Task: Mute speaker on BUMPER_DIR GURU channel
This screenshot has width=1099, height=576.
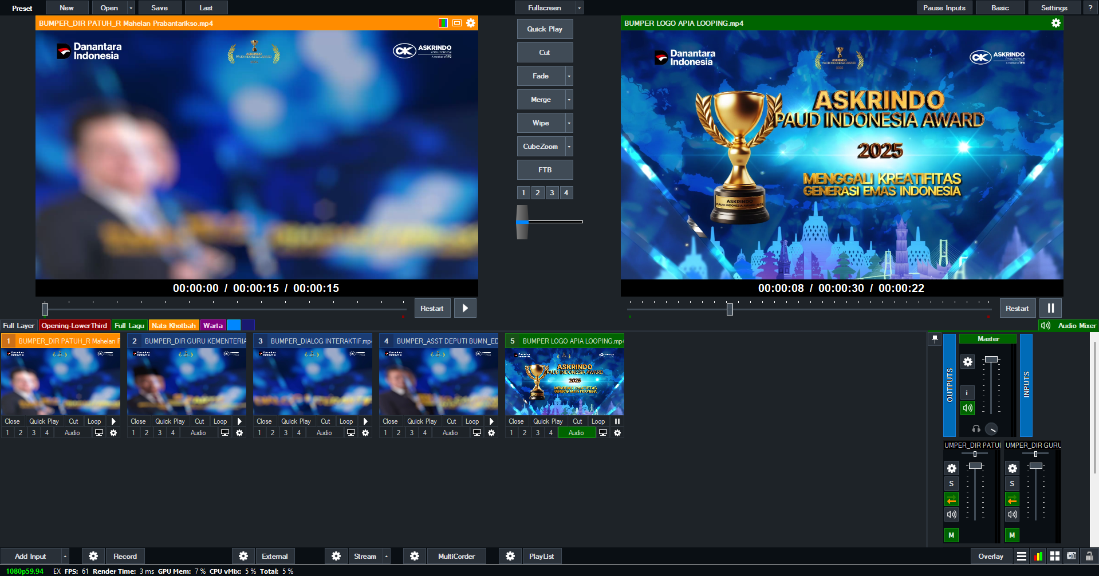Action: 1012,515
